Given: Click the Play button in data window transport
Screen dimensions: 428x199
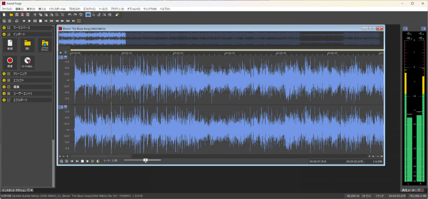Looking at the screenshot, I should tap(88, 161).
